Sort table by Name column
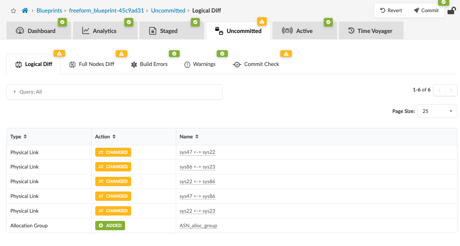The image size is (460, 246). click(197, 137)
